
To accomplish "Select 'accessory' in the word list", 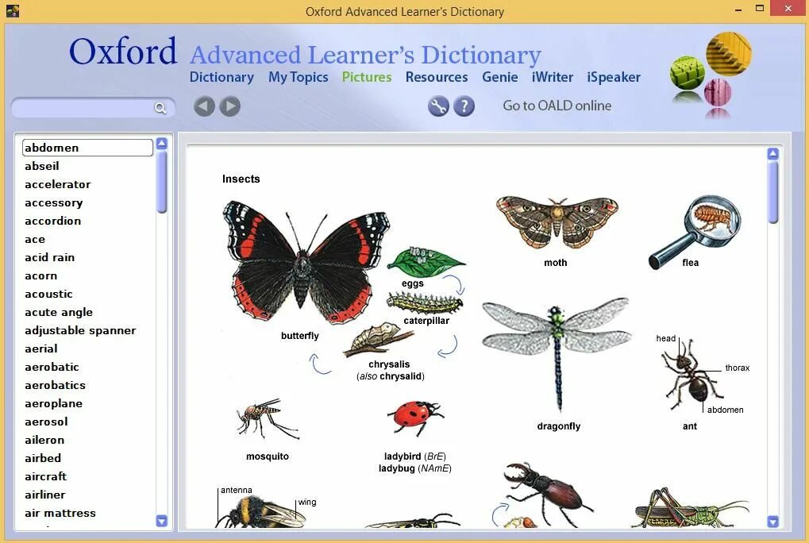I will (x=54, y=202).
